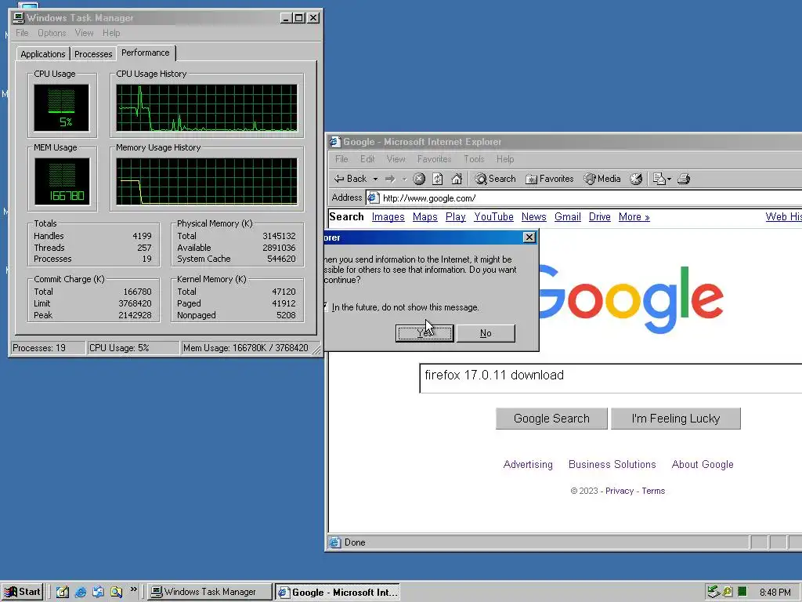Open the Back button history dropdown arrow

[375, 180]
